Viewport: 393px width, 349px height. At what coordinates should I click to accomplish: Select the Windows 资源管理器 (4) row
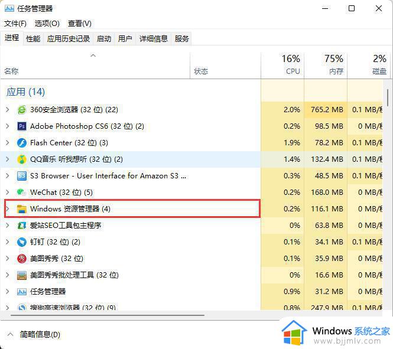point(132,208)
